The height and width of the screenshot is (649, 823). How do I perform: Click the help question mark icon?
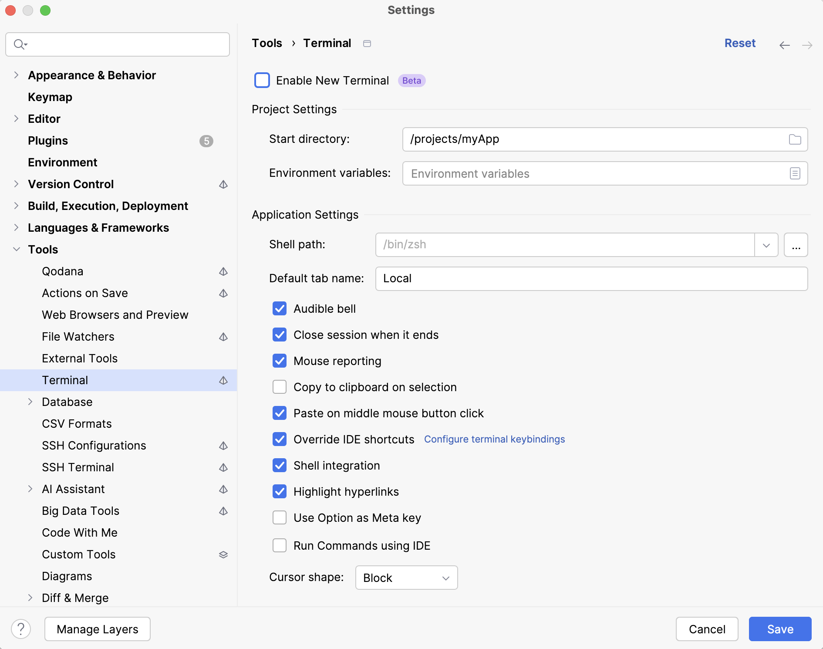click(x=21, y=629)
